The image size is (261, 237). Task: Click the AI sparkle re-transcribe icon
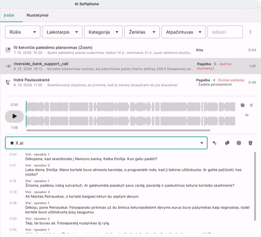tap(215, 143)
